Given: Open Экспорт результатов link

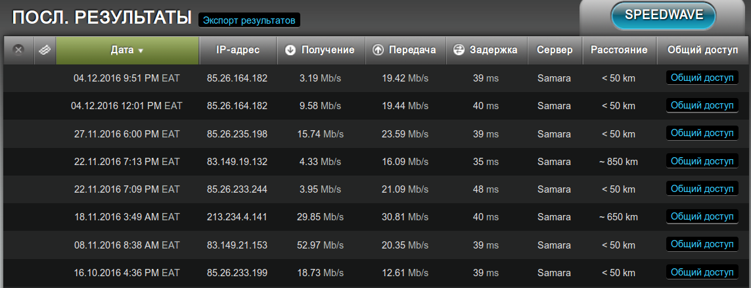Looking at the screenshot, I should (x=249, y=20).
